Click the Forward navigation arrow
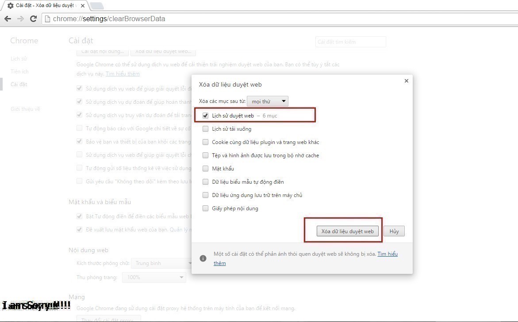This screenshot has height=322, width=518. pyautogui.click(x=20, y=19)
